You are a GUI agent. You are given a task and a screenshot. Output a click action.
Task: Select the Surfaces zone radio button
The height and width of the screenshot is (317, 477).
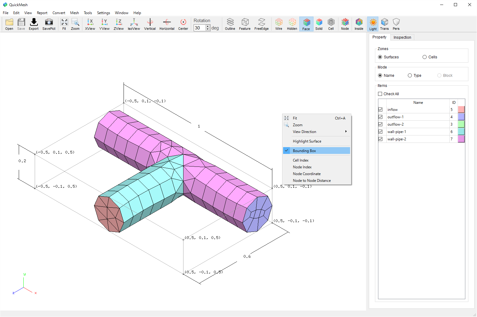380,57
